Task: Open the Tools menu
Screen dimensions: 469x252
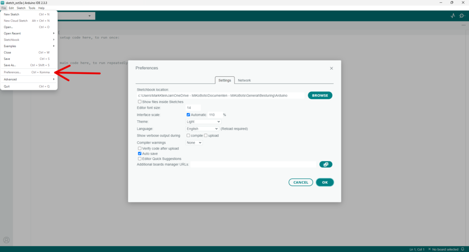Action: pos(32,8)
